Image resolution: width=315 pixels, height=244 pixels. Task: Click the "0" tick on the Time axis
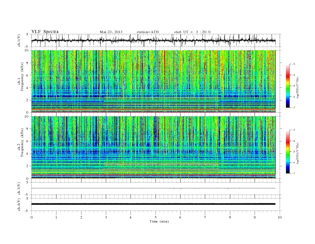pyautogui.click(x=31, y=217)
